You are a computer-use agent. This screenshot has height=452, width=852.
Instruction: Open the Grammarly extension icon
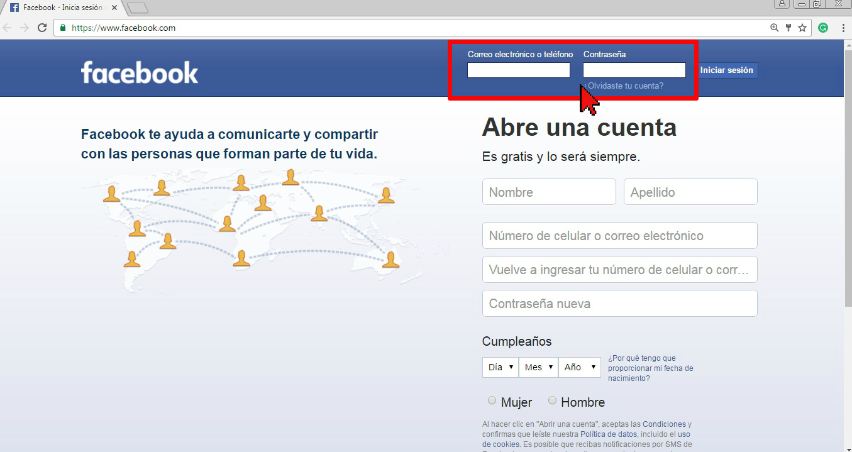tap(823, 28)
